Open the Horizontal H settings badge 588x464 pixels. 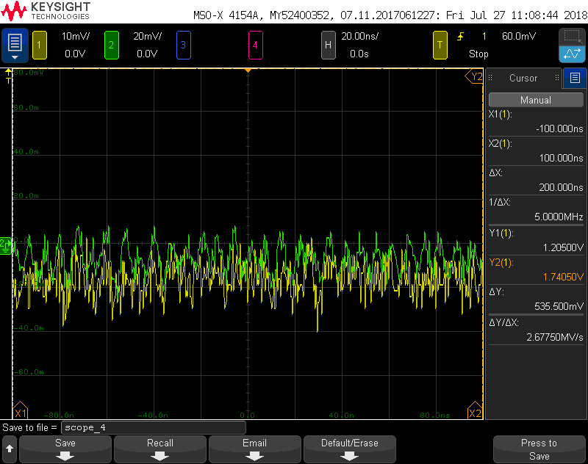(329, 46)
